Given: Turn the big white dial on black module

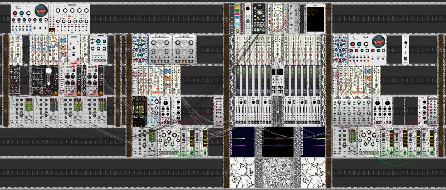Looking at the screenshot, I should pyautogui.click(x=49, y=71).
